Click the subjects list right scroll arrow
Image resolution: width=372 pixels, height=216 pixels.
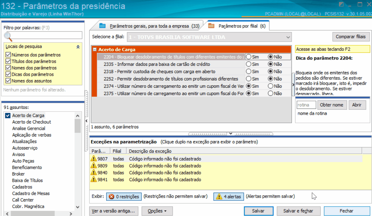tap(71, 213)
